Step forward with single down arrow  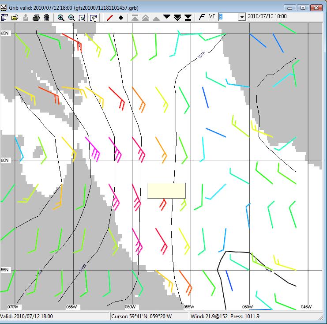167,17
